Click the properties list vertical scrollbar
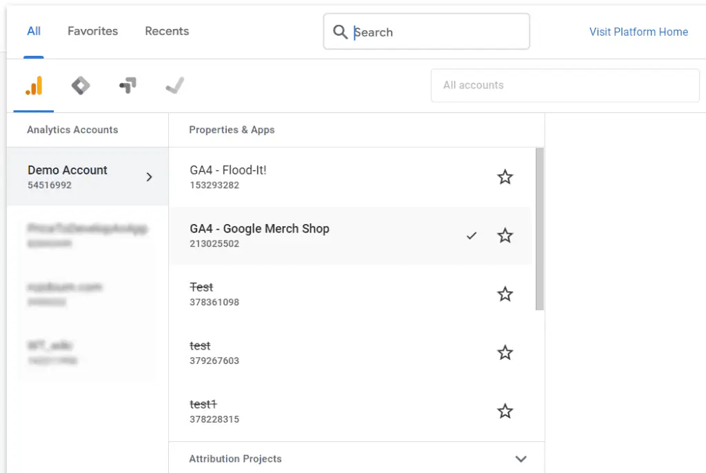This screenshot has width=706, height=473. pos(540,229)
